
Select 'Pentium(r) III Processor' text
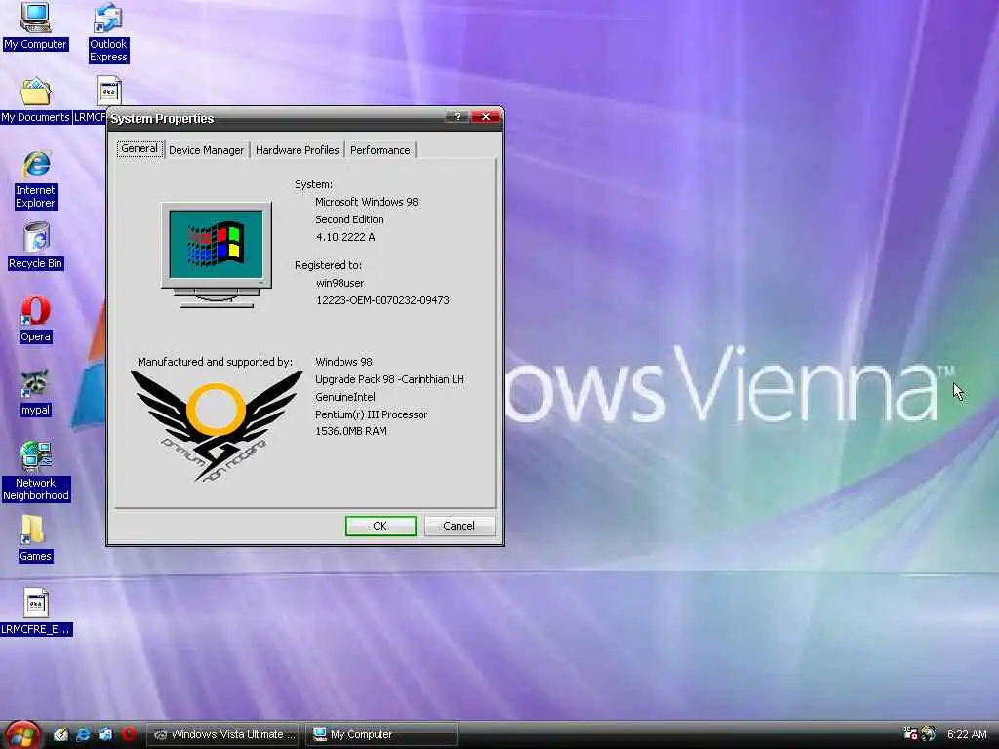[371, 414]
